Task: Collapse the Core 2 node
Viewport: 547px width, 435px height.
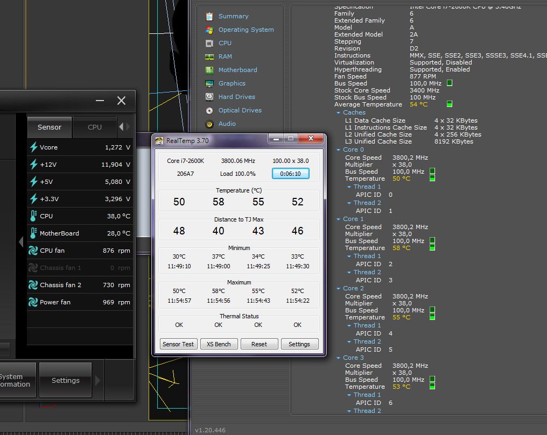Action: (x=338, y=289)
